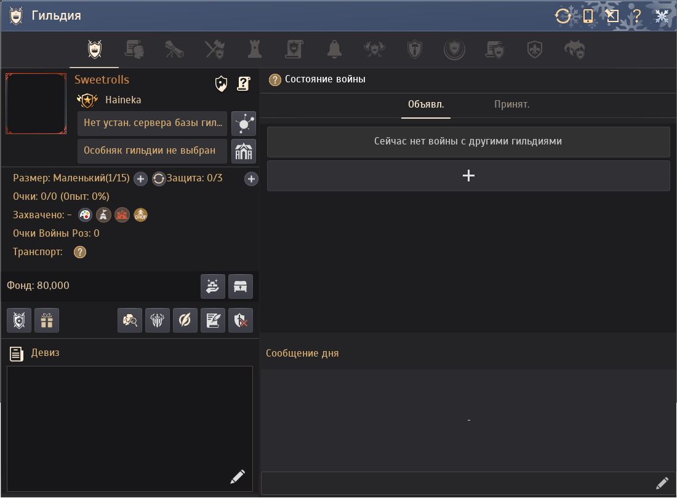
Task: Click the refresh icon beside Защита
Action: tap(159, 179)
